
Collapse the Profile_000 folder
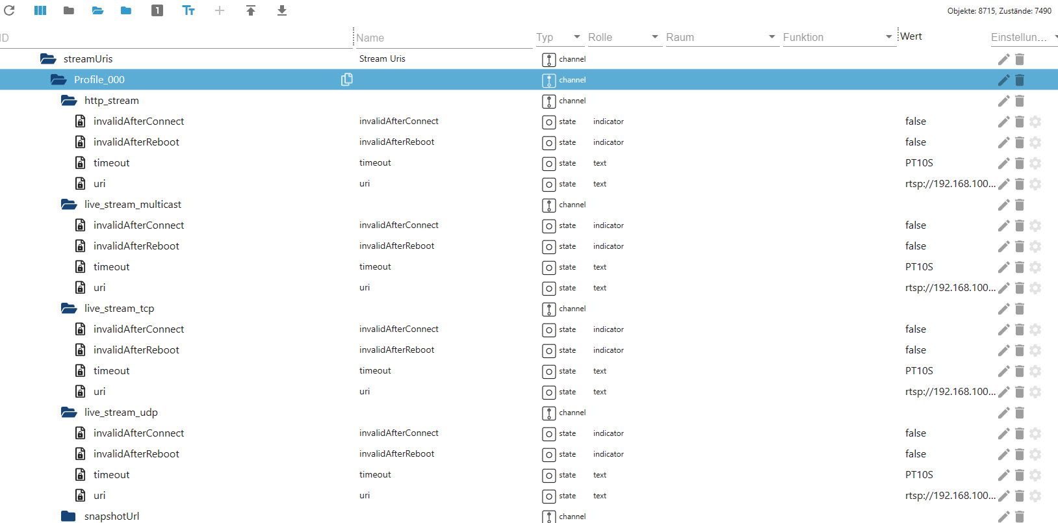[x=58, y=79]
